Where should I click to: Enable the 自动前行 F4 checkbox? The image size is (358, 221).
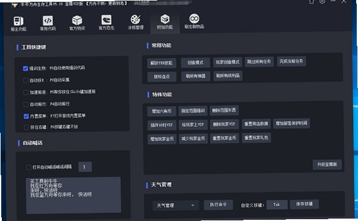pyautogui.click(x=26, y=105)
